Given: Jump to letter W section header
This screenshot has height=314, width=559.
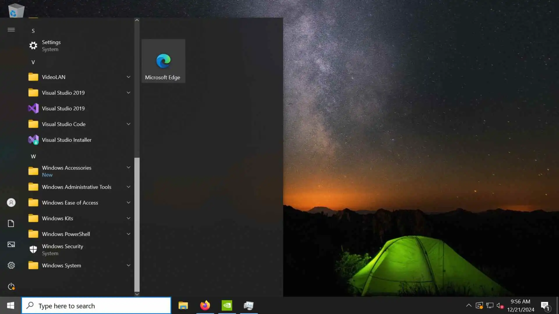Looking at the screenshot, I should (33, 156).
